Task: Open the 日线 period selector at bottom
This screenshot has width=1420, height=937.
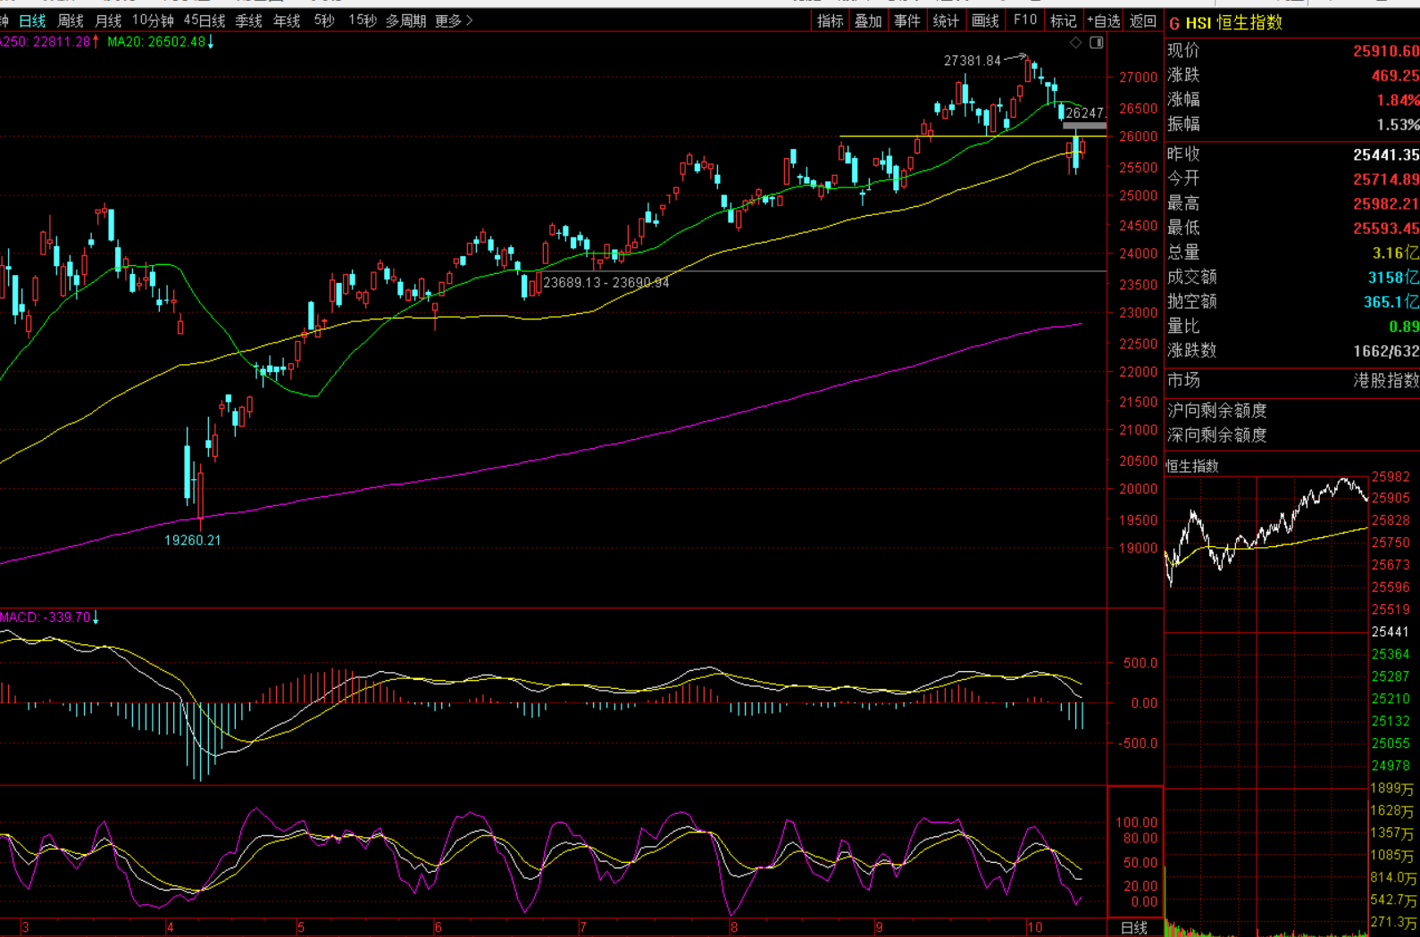Action: coord(1134,928)
